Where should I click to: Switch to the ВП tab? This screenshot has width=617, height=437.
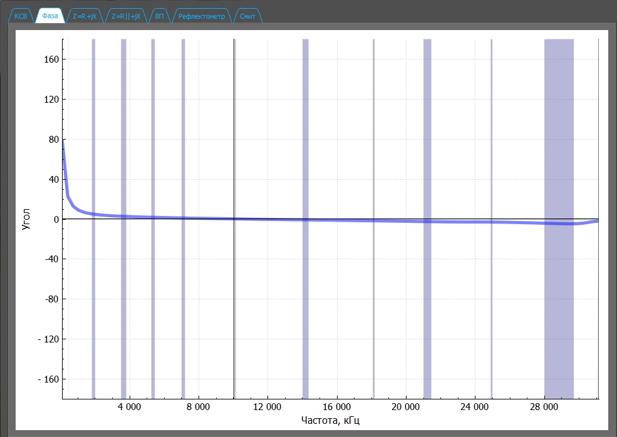pos(160,17)
